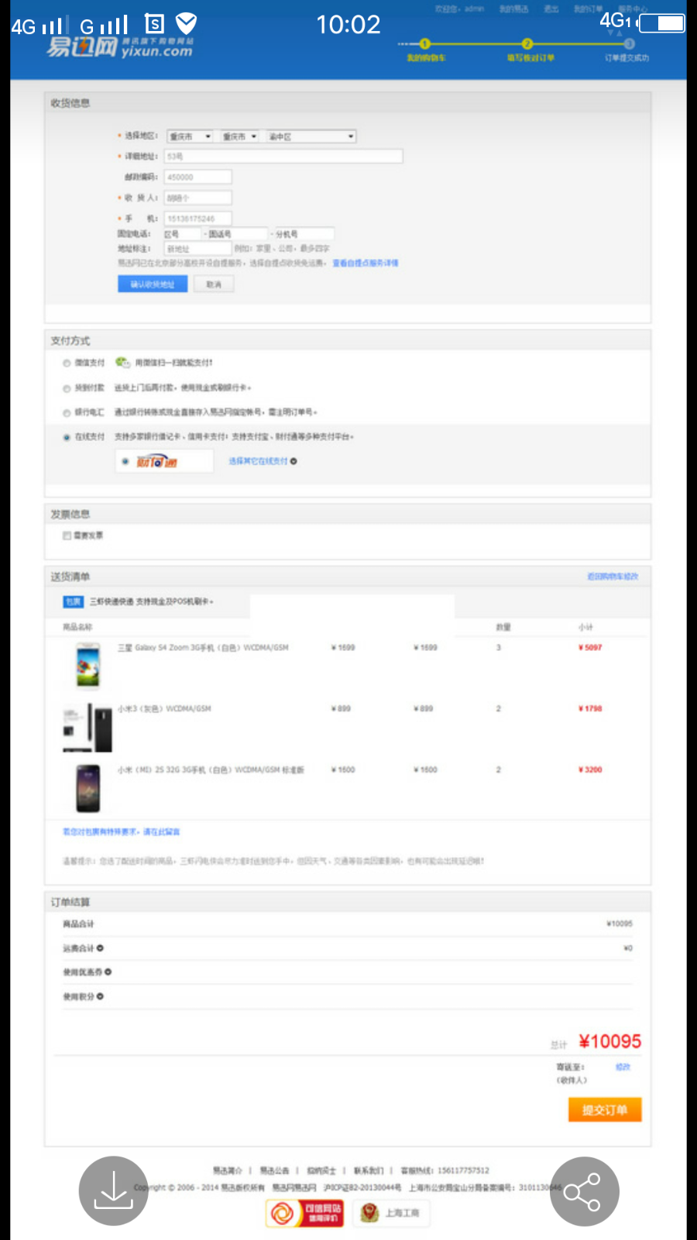Click the Samsung Galaxy S4 Zoom thumbnail

88,666
